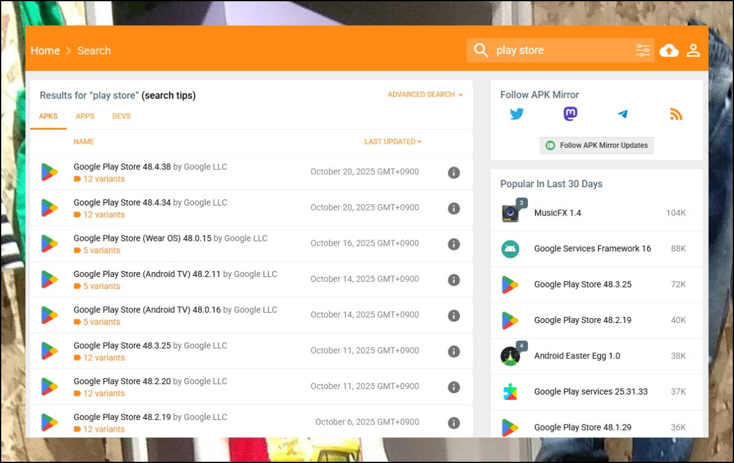The width and height of the screenshot is (734, 463).
Task: Click the Search breadcrumb
Action: [94, 51]
